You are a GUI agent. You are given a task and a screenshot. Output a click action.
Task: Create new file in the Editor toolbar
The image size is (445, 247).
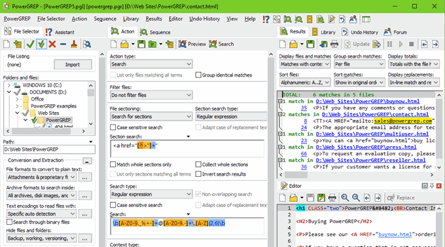tap(283, 198)
